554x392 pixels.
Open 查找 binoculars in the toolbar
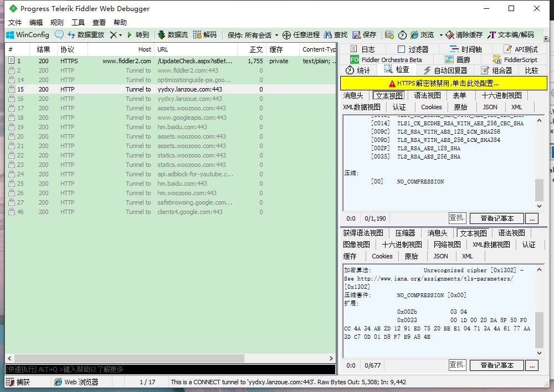click(336, 34)
